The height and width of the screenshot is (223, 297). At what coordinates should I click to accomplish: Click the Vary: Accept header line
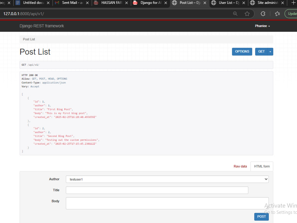pyautogui.click(x=30, y=87)
